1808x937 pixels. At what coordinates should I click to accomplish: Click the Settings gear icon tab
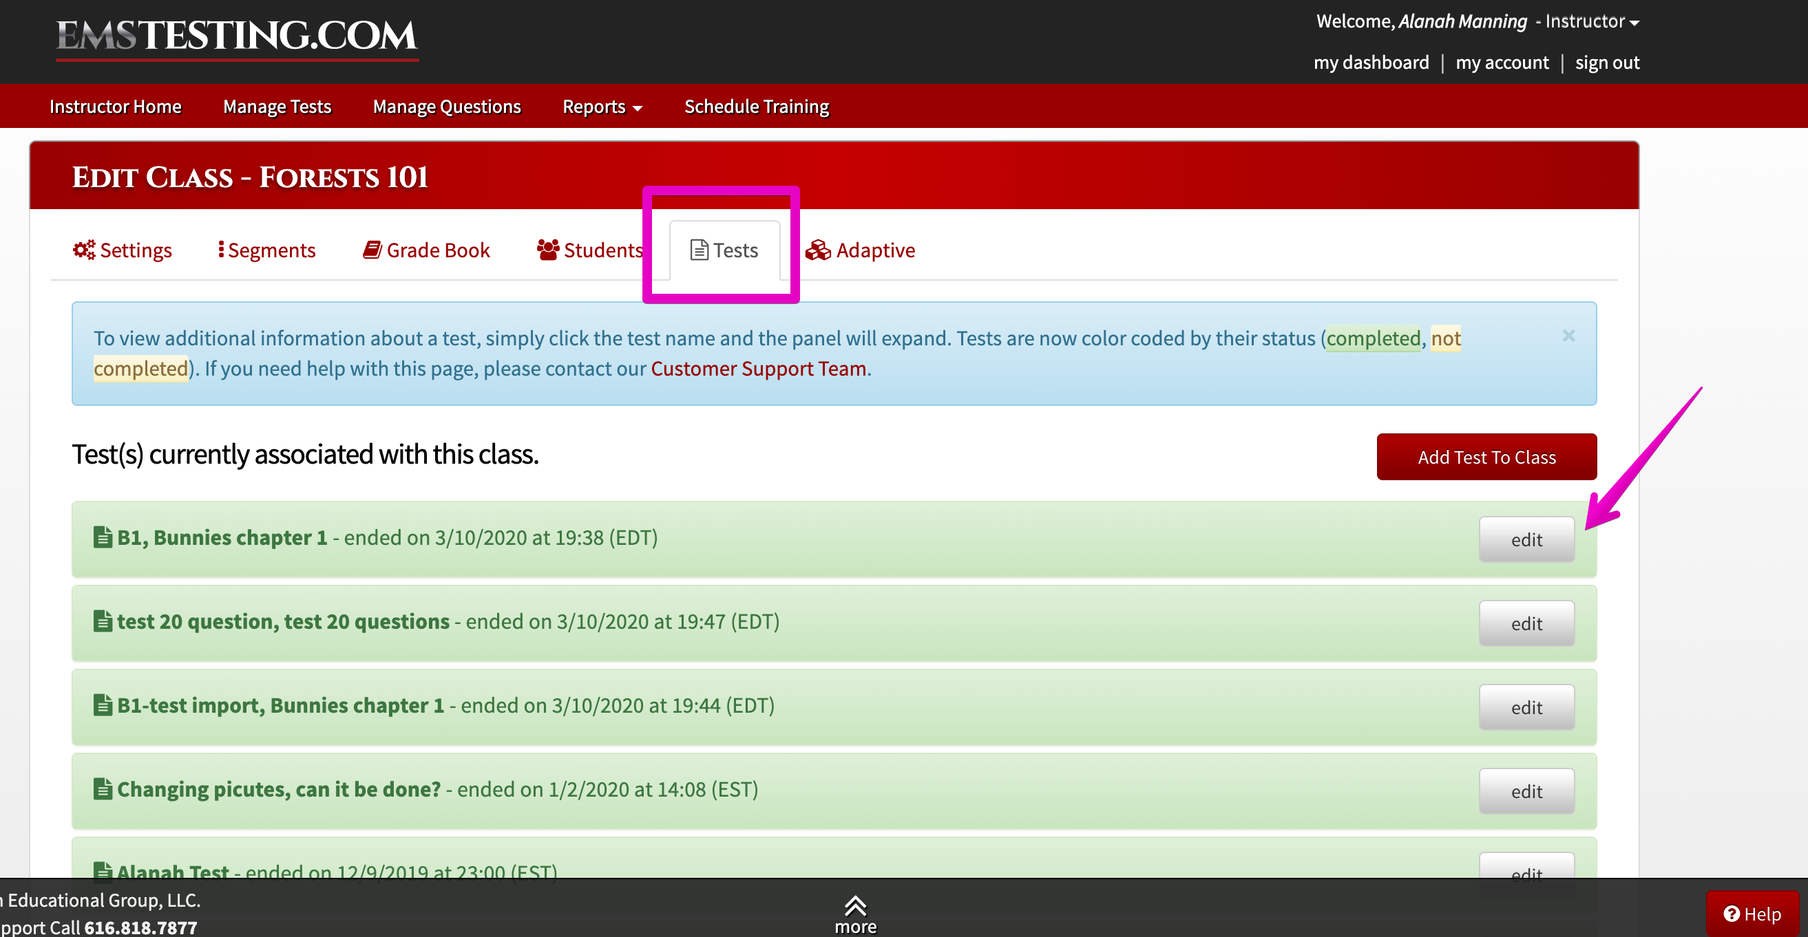click(83, 250)
